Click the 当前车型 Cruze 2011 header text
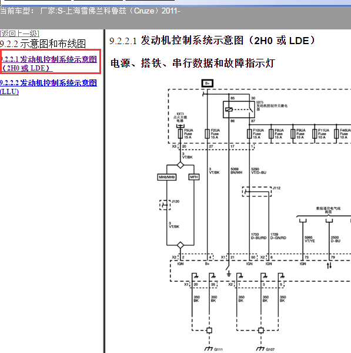Screen dimensions: 351x353 pyautogui.click(x=90, y=11)
